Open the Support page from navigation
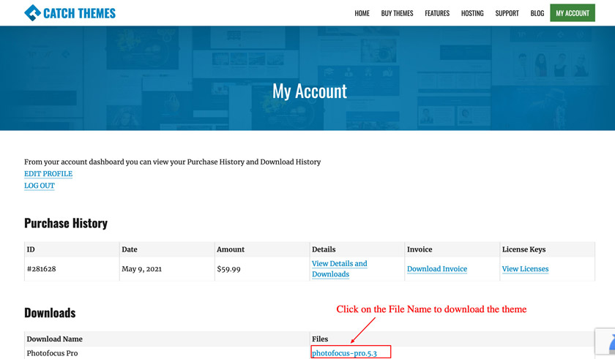The image size is (615, 359). pyautogui.click(x=507, y=13)
